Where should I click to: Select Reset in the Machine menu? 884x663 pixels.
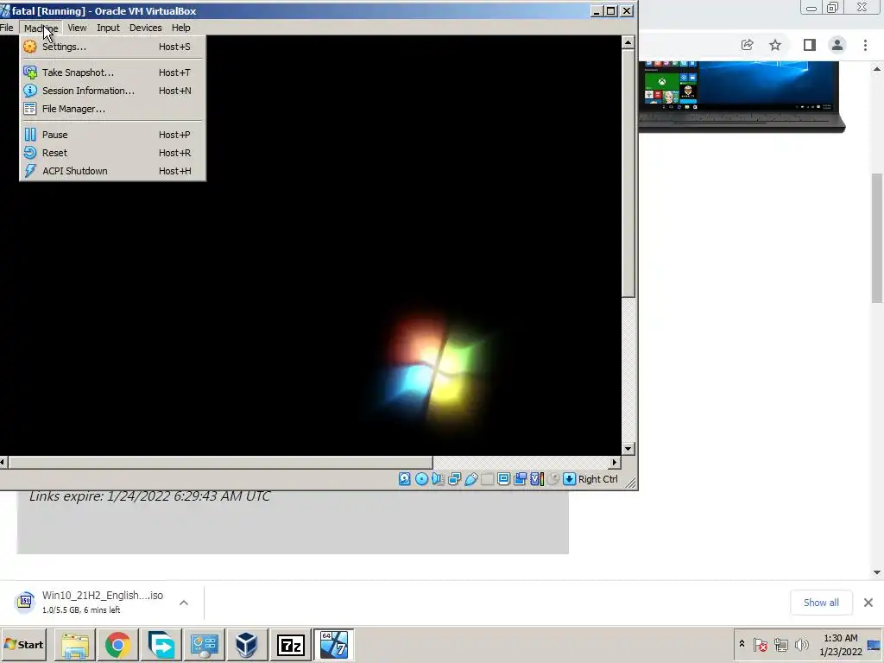click(x=113, y=153)
